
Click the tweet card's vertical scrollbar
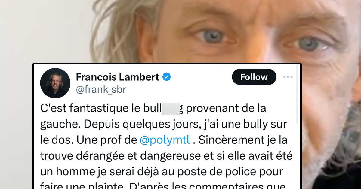tap(298, 94)
